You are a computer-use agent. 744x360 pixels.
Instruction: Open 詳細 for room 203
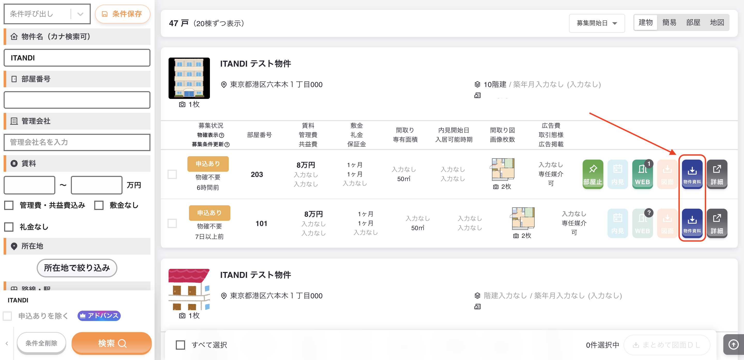[x=717, y=174]
